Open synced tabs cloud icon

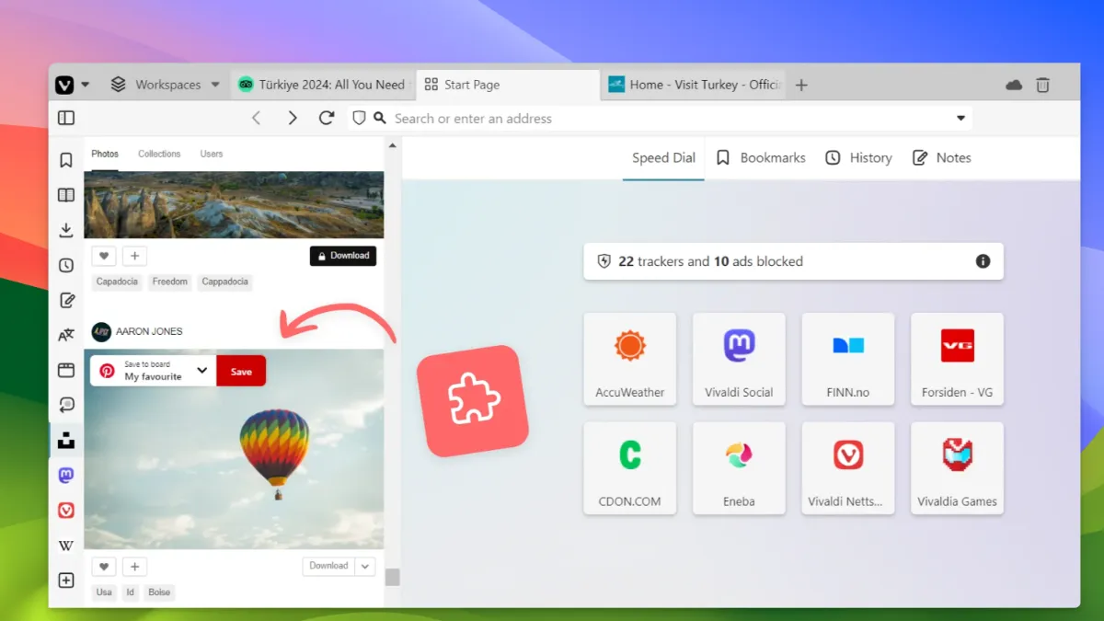tap(1014, 85)
